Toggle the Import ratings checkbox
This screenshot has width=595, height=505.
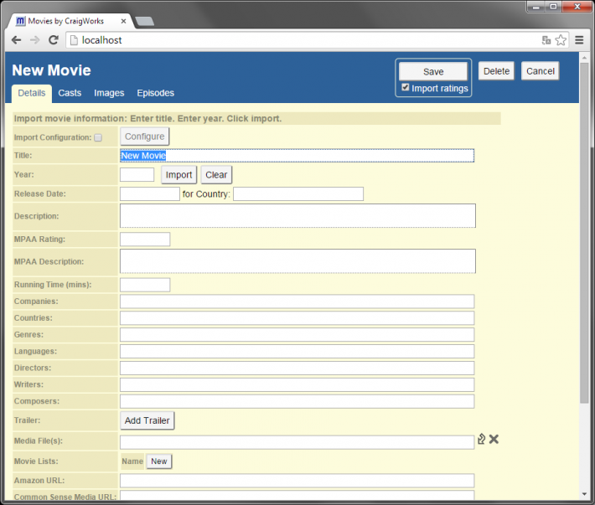tap(406, 87)
